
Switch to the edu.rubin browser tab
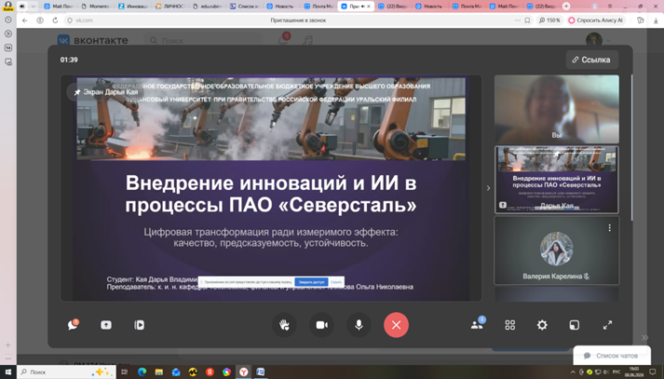click(x=208, y=7)
